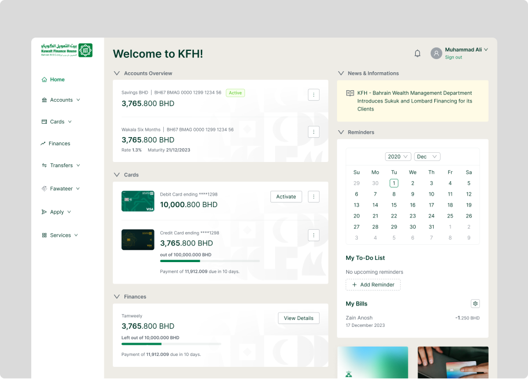The height and width of the screenshot is (379, 528).
Task: Collapse the Reminders section
Action: point(341,132)
